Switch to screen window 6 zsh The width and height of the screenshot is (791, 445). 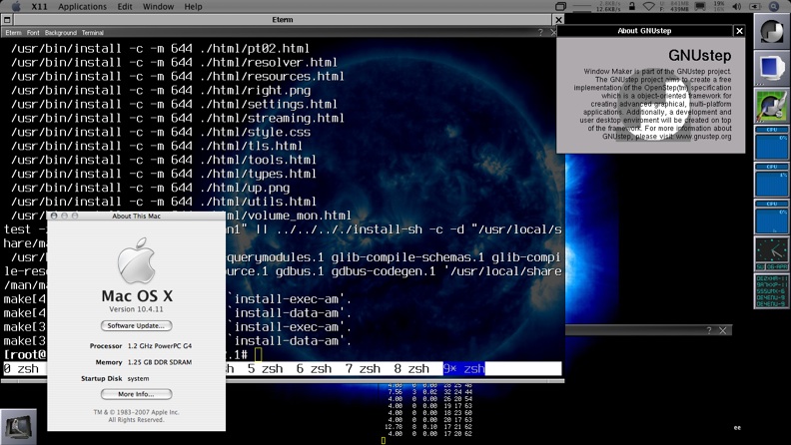pos(314,369)
